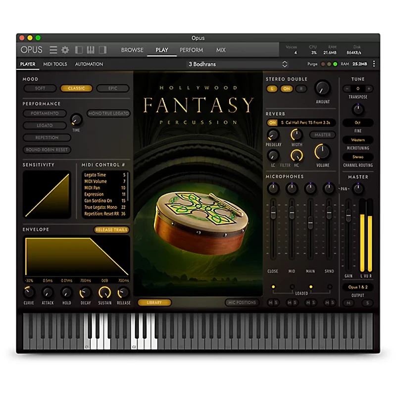Viewport: 396px width, 396px height.
Task: Decrease transpose with minus button
Action: [x=347, y=89]
